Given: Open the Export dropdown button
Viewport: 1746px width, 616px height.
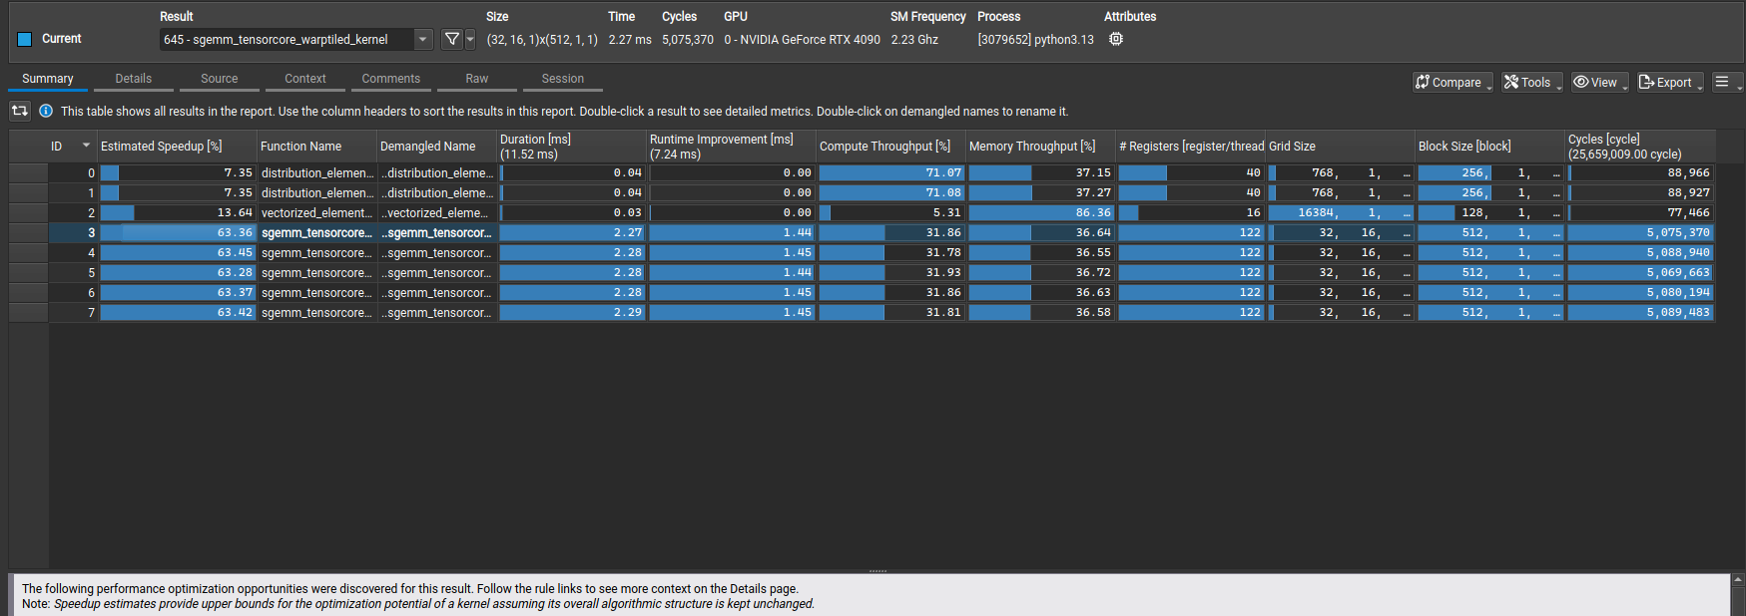Looking at the screenshot, I should [1669, 82].
